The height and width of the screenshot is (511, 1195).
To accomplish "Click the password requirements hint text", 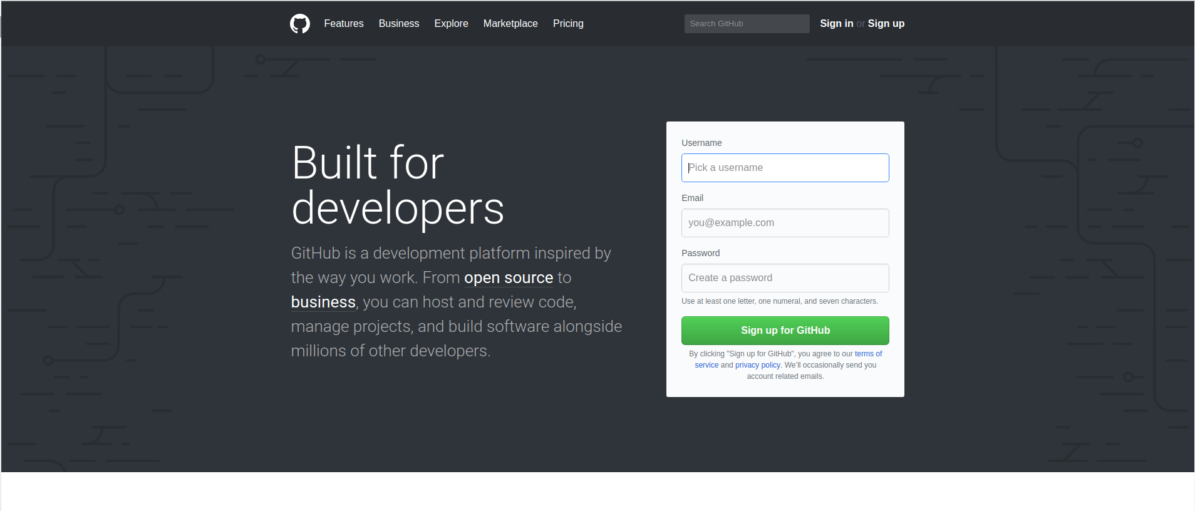I will click(x=780, y=301).
